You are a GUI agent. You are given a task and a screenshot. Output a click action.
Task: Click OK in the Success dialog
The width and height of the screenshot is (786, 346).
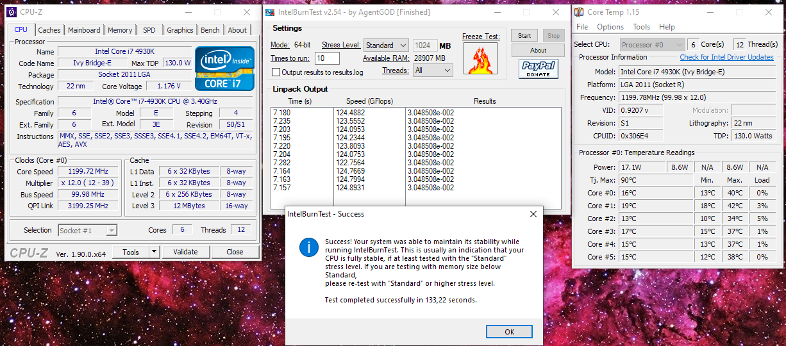click(x=509, y=332)
